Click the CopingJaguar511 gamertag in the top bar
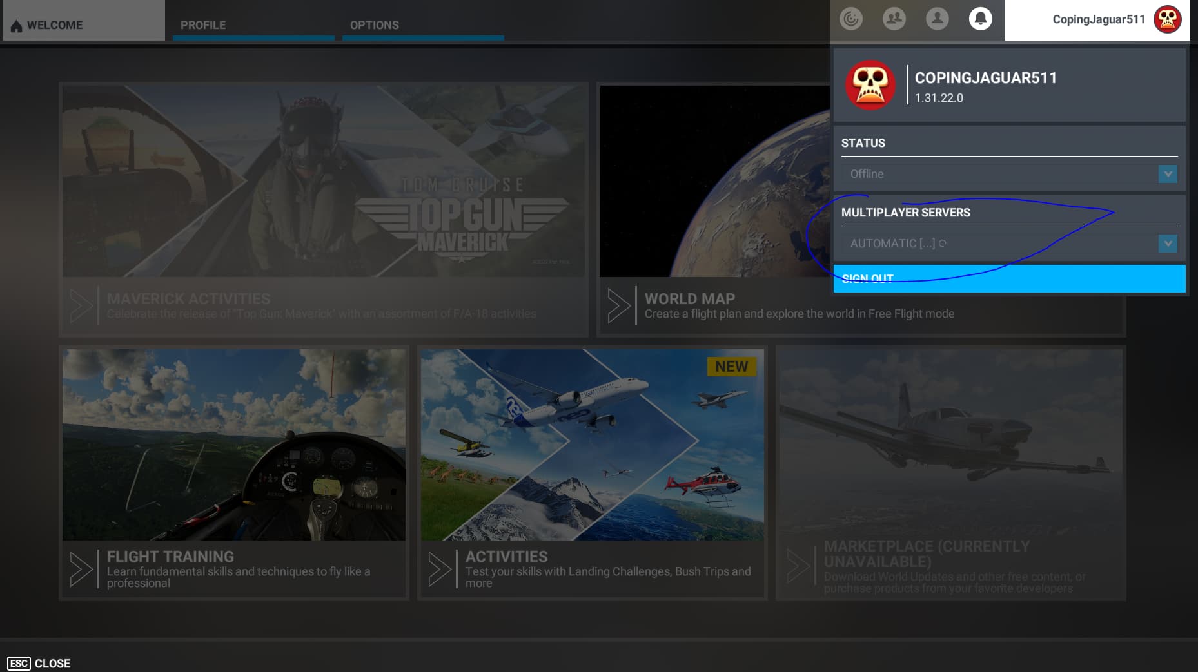This screenshot has width=1198, height=672. (x=1099, y=19)
